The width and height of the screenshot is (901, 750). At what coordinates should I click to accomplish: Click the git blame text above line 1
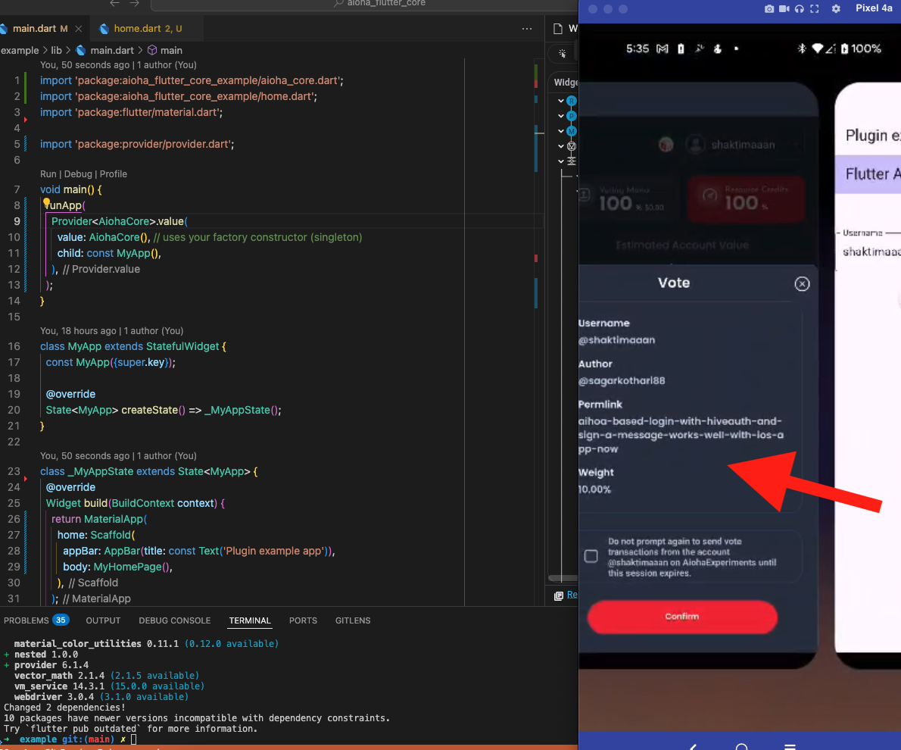pos(118,65)
